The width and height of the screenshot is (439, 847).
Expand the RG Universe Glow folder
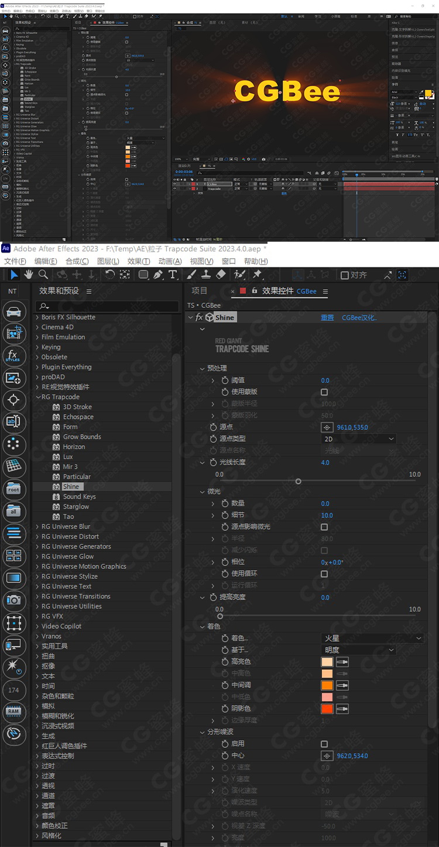point(37,557)
